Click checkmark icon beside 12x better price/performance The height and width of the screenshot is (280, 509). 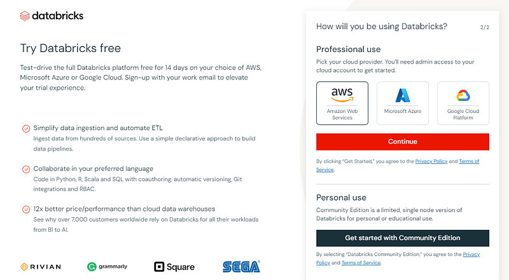[26, 210]
